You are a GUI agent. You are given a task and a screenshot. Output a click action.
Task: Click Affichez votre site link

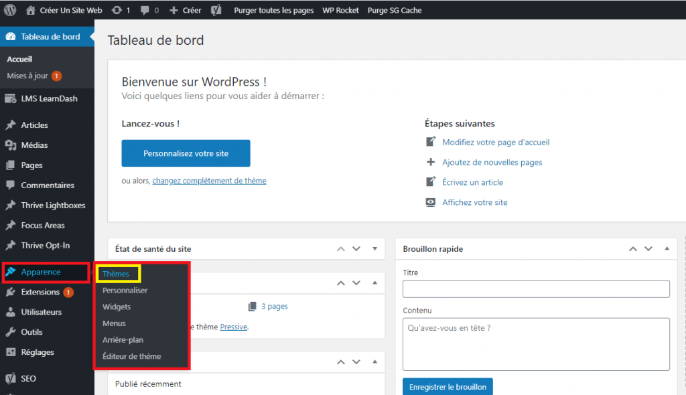(475, 203)
